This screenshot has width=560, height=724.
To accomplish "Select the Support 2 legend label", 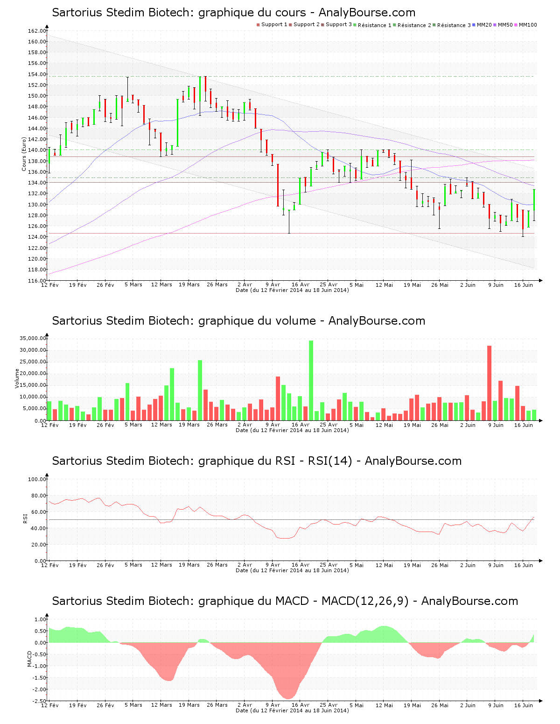I will pyautogui.click(x=307, y=25).
